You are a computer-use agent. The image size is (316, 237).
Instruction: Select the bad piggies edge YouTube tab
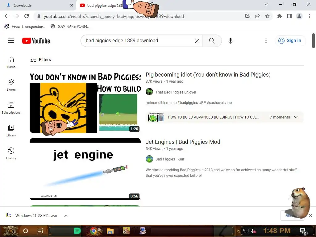click(x=105, y=6)
